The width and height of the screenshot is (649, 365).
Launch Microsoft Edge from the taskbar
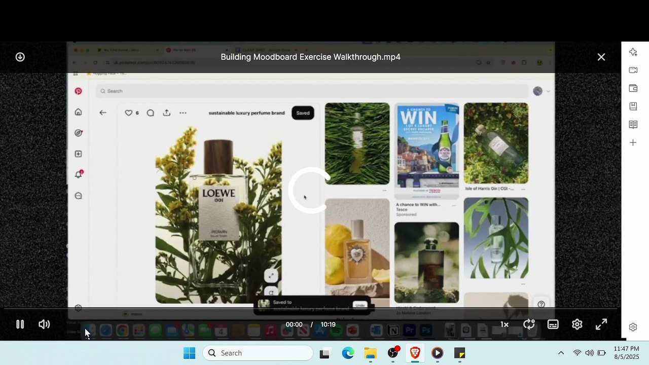348,353
